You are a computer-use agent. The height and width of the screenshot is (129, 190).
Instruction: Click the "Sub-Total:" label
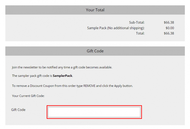click(137, 23)
